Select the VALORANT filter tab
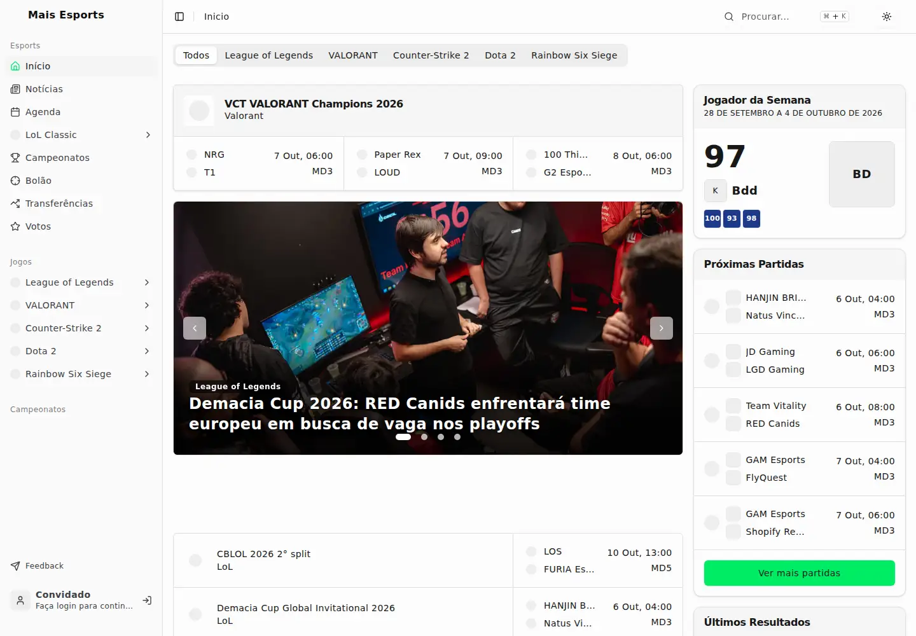This screenshot has height=636, width=916. coord(353,55)
